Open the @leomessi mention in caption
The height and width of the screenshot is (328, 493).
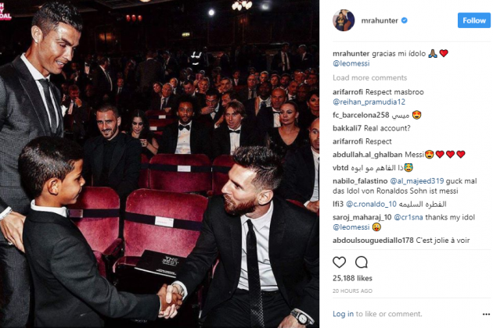pyautogui.click(x=351, y=63)
